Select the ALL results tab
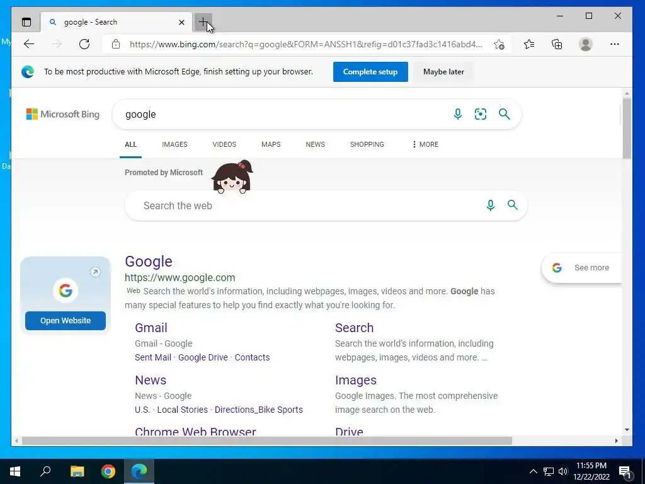 [130, 144]
